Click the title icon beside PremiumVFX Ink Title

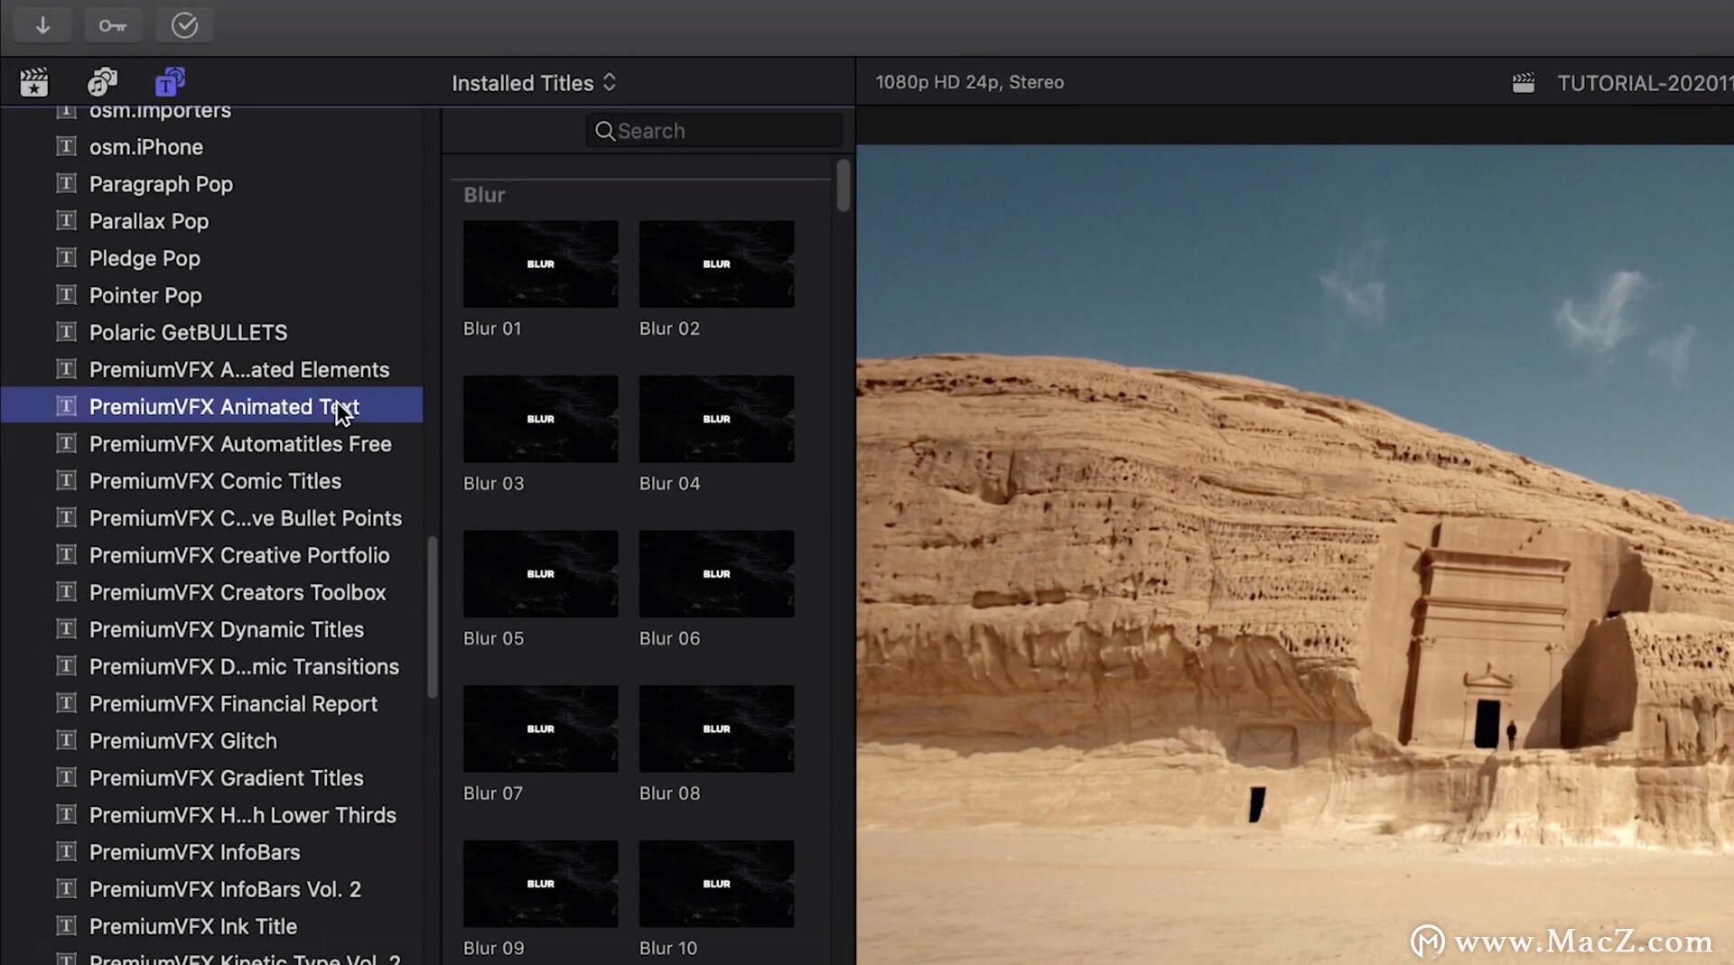66,925
